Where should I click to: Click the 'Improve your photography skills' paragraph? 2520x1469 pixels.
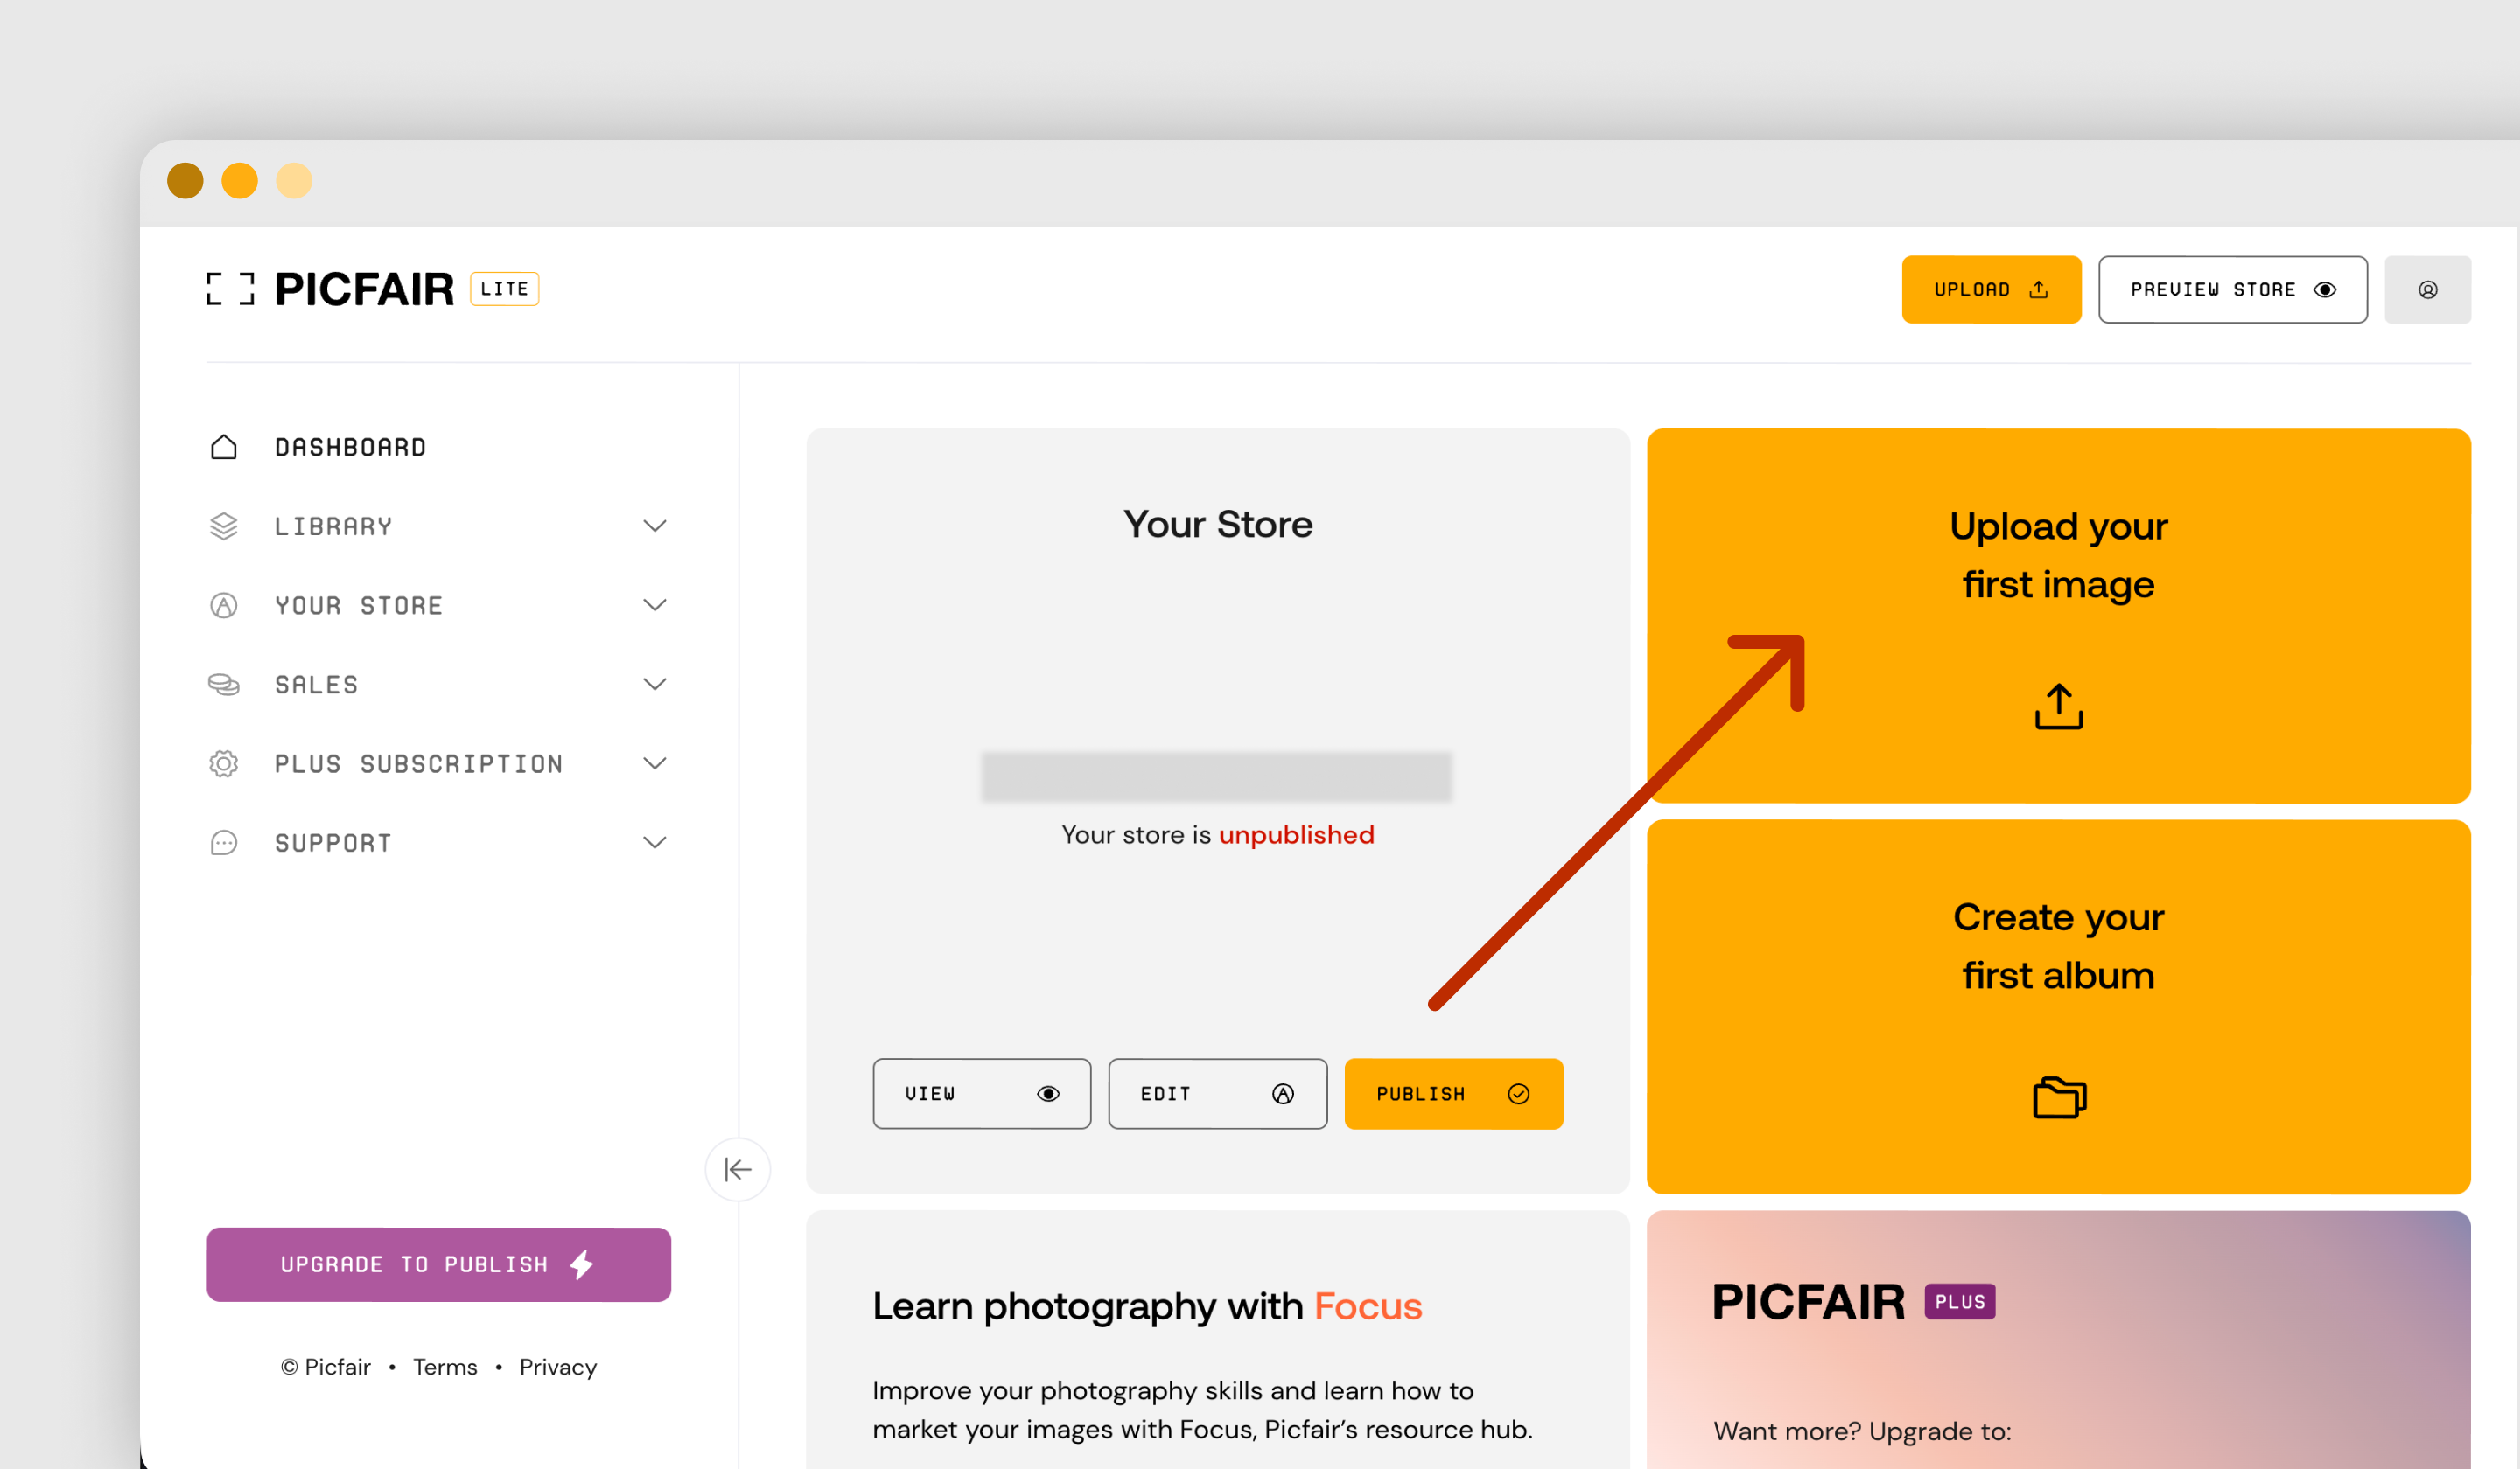(1202, 1409)
